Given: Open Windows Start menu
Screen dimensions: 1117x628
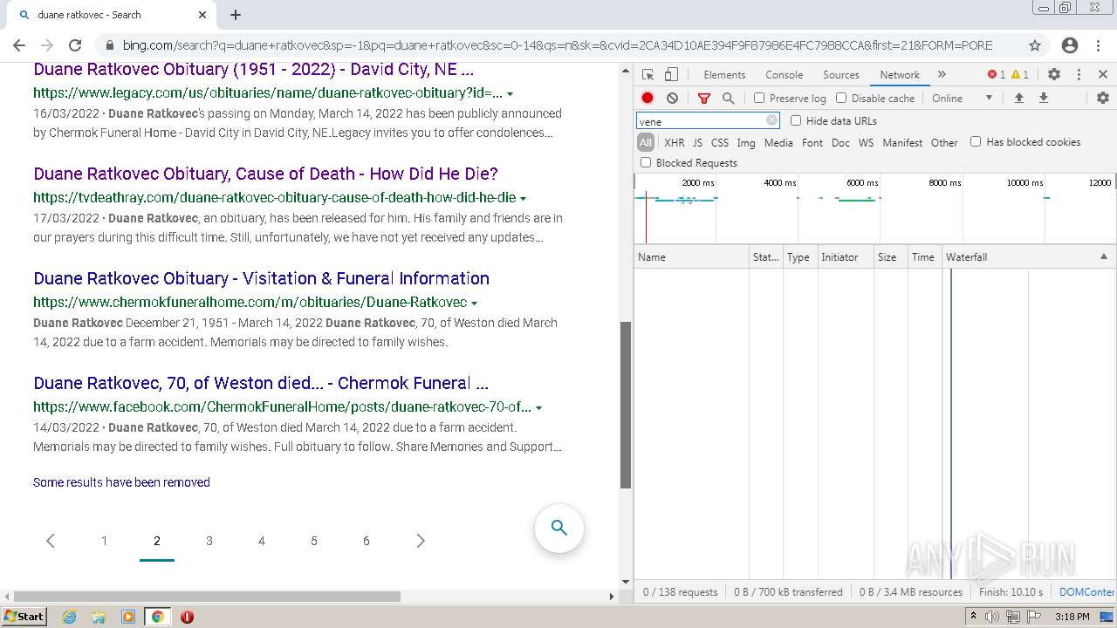Looking at the screenshot, I should click(24, 617).
